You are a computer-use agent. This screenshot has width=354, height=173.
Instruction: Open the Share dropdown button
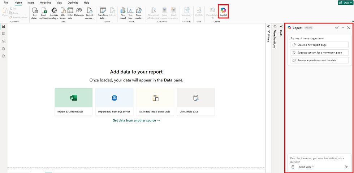click(x=346, y=3)
